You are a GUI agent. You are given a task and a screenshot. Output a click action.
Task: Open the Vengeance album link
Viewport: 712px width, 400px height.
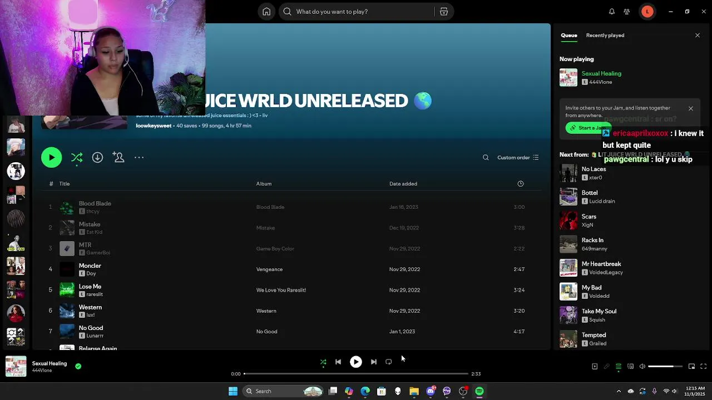[269, 269]
